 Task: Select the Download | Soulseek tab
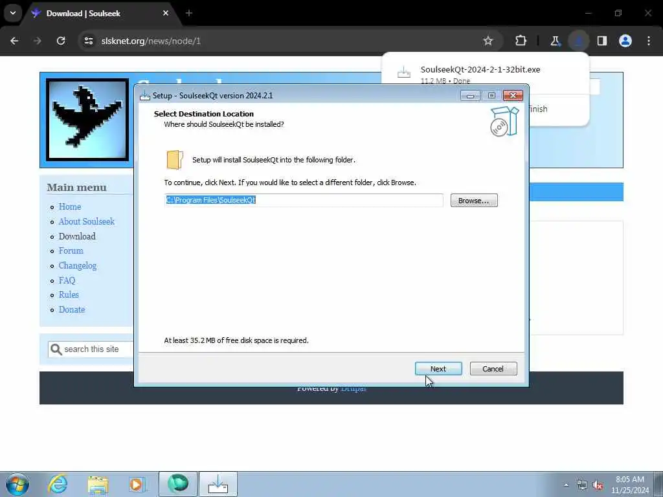click(102, 14)
